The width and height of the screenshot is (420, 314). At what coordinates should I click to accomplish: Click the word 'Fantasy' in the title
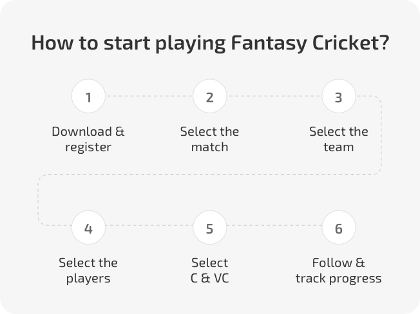tap(269, 43)
